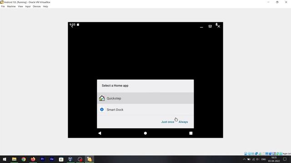Click the Smart Dock blue icon

102,110
